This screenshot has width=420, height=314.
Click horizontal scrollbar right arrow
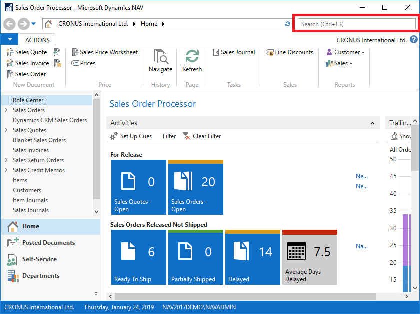(x=407, y=296)
